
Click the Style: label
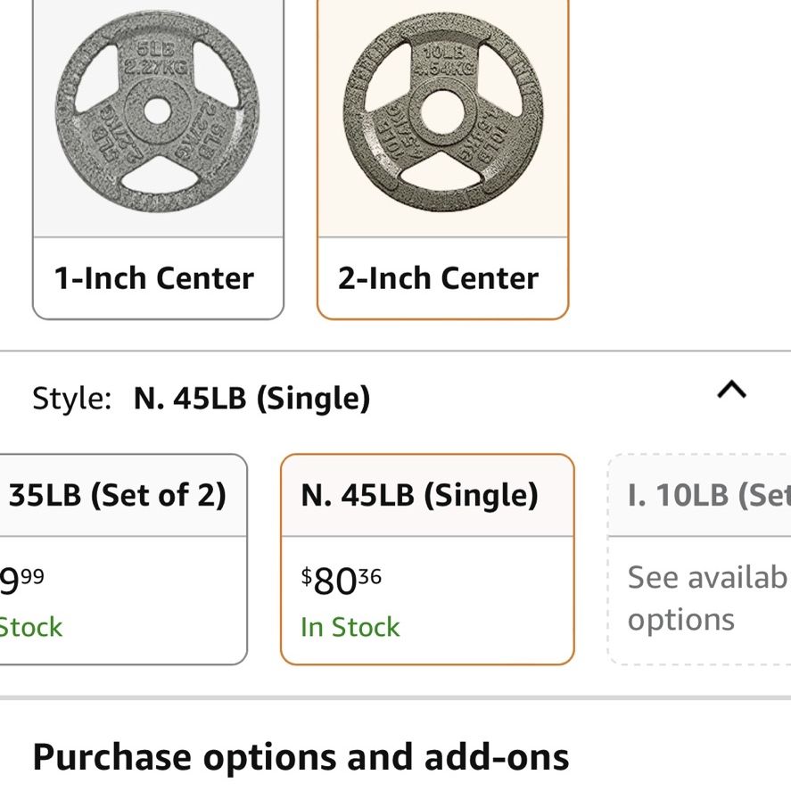[72, 399]
